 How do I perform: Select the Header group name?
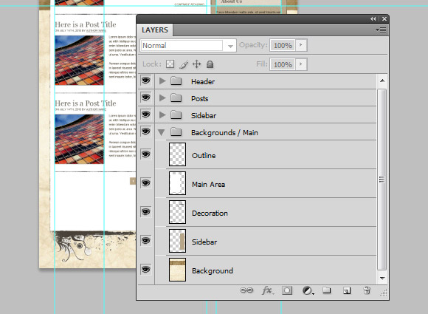(x=203, y=82)
